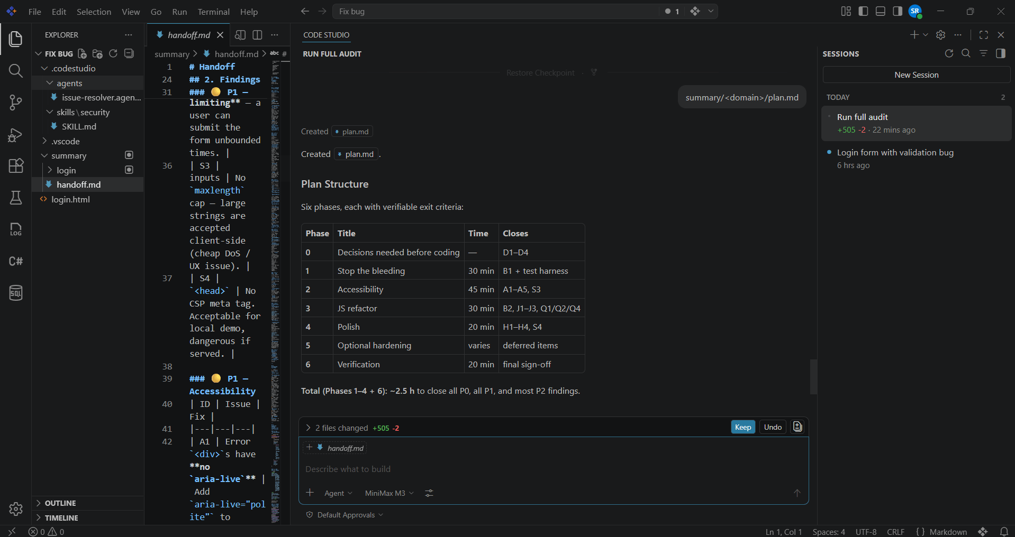Customize editor layout from title bar
Viewport: 1015px width, 537px height.
[846, 11]
